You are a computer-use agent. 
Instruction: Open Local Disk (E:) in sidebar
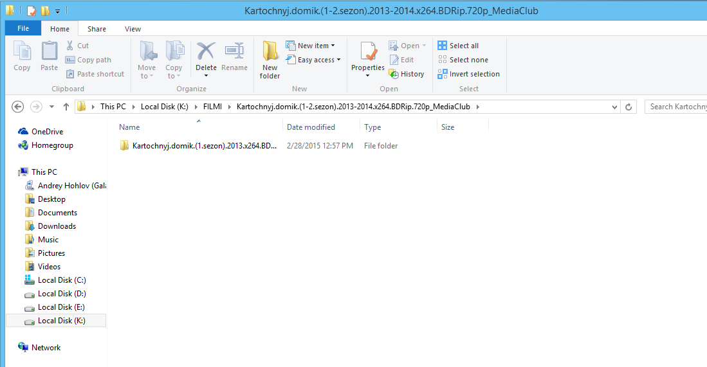click(x=55, y=307)
